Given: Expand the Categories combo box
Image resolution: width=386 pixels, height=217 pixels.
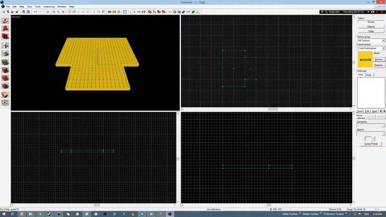Looking at the screenshot, I should (384, 125).
